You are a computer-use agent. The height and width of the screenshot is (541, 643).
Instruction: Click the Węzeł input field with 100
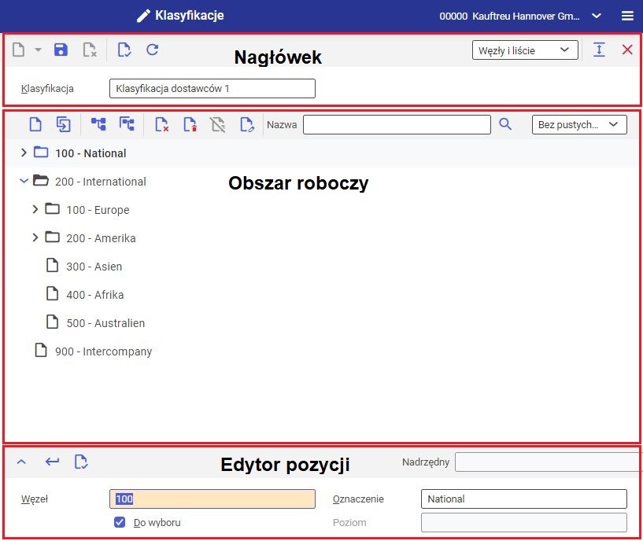(212, 499)
